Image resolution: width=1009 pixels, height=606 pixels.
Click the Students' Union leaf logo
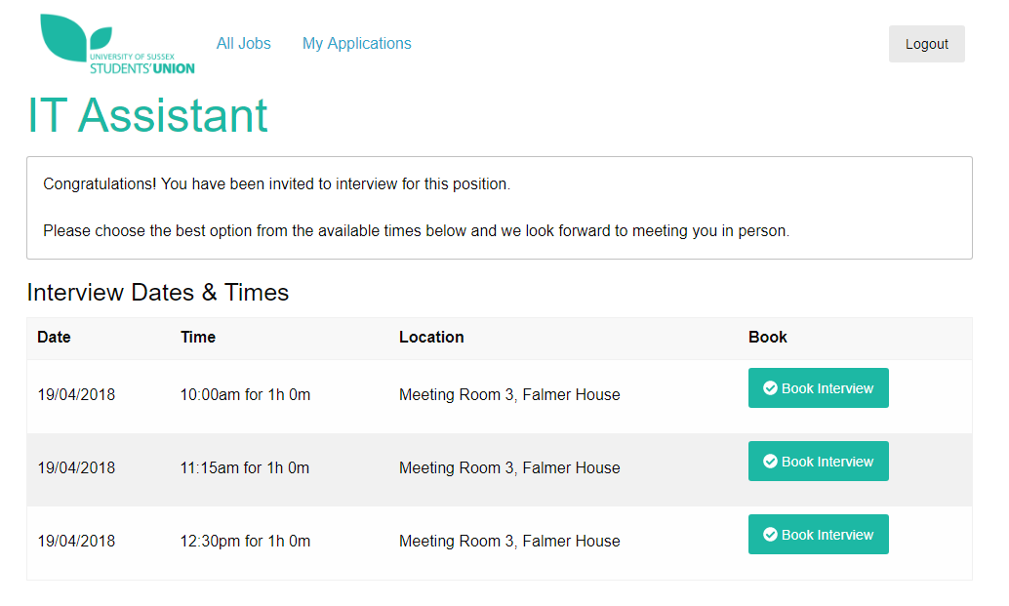coord(116,44)
